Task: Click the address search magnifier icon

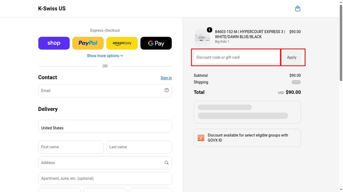Action: pos(166,162)
